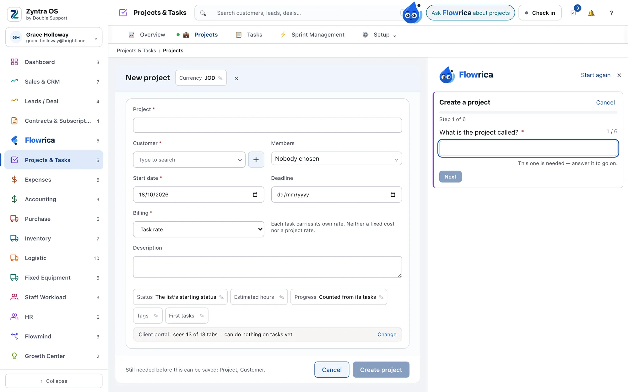Collapse the sidebar with the Collapse button
Screen dimensions: 628x392
pos(54,381)
